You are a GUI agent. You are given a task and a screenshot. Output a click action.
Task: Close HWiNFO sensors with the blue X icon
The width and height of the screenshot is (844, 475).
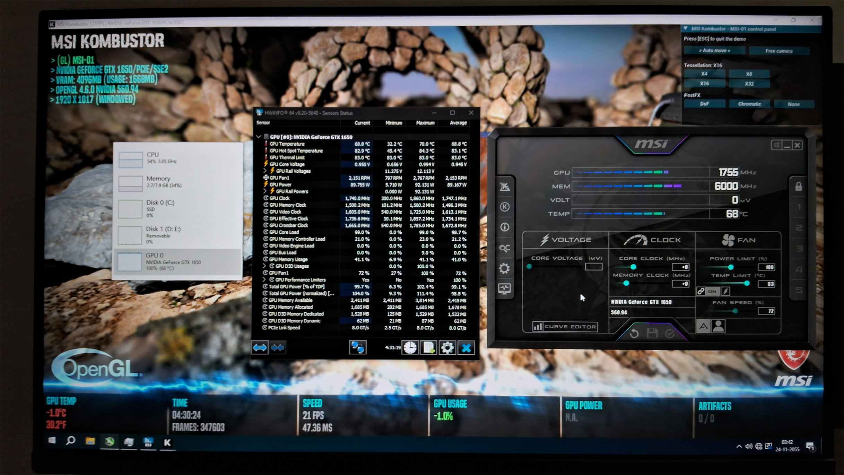[x=466, y=347]
